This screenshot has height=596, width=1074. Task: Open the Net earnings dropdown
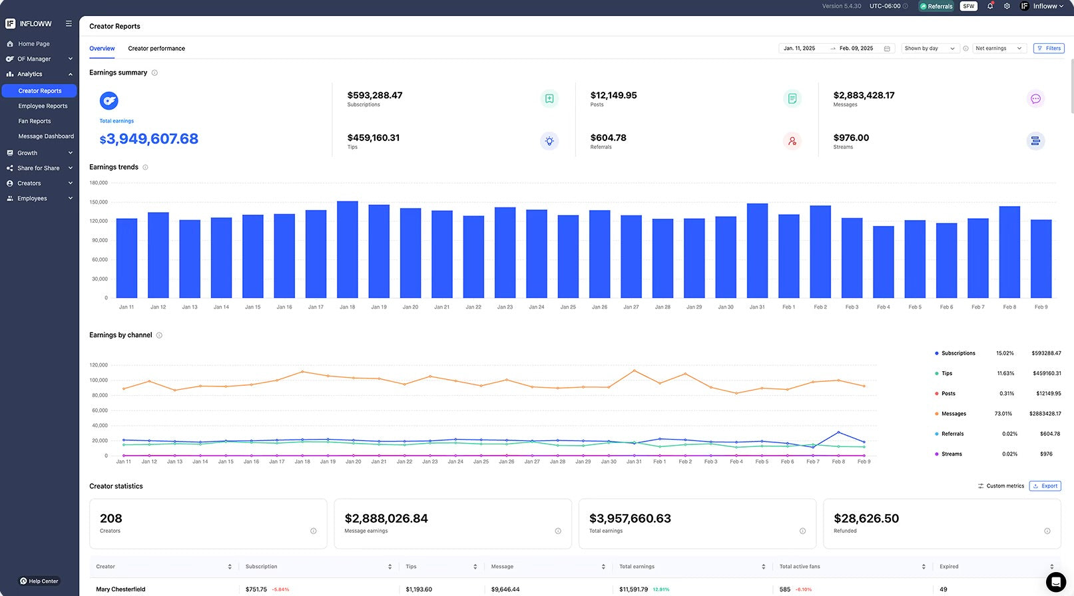998,49
